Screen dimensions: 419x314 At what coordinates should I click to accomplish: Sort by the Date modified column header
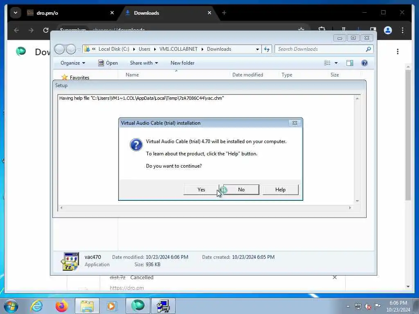[x=248, y=75]
